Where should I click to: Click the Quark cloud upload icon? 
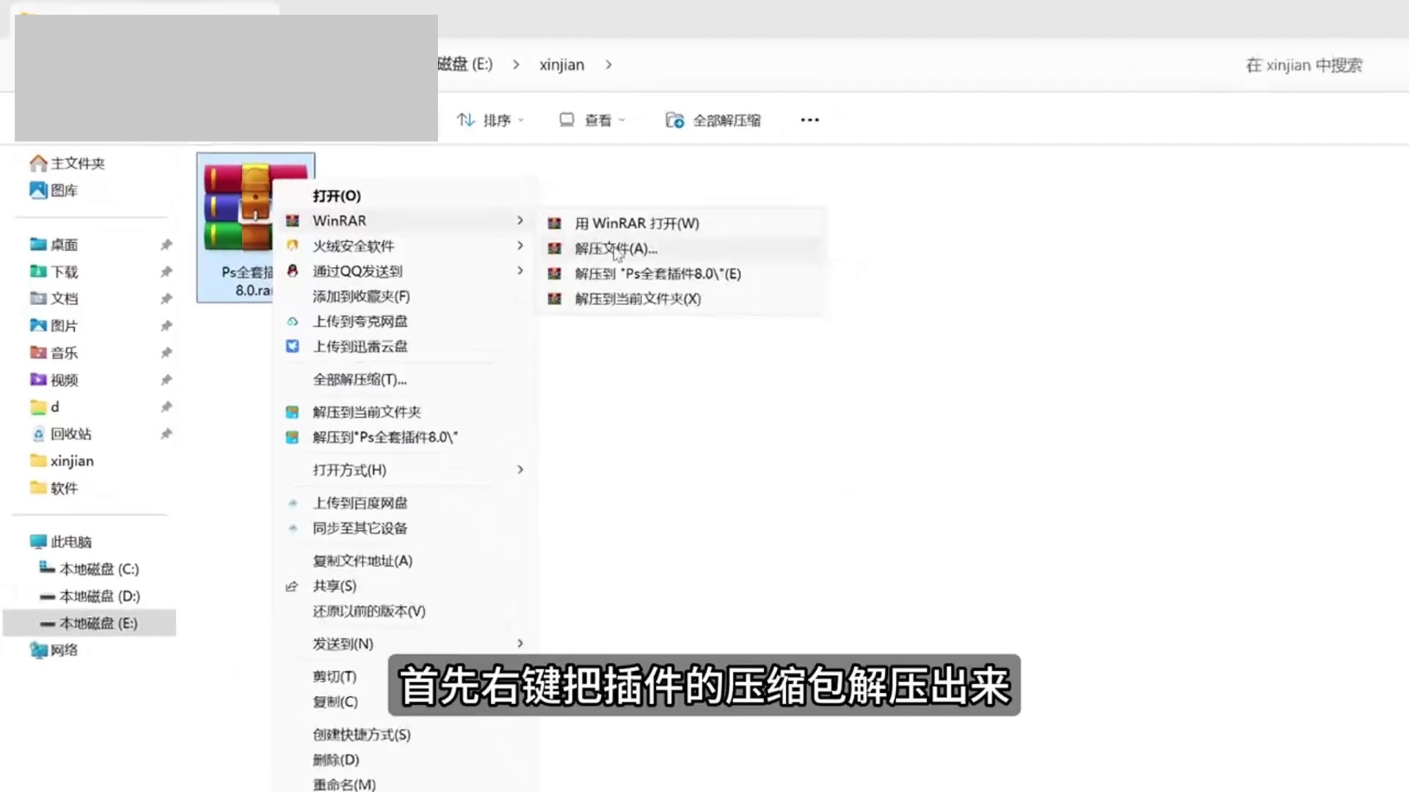(292, 322)
